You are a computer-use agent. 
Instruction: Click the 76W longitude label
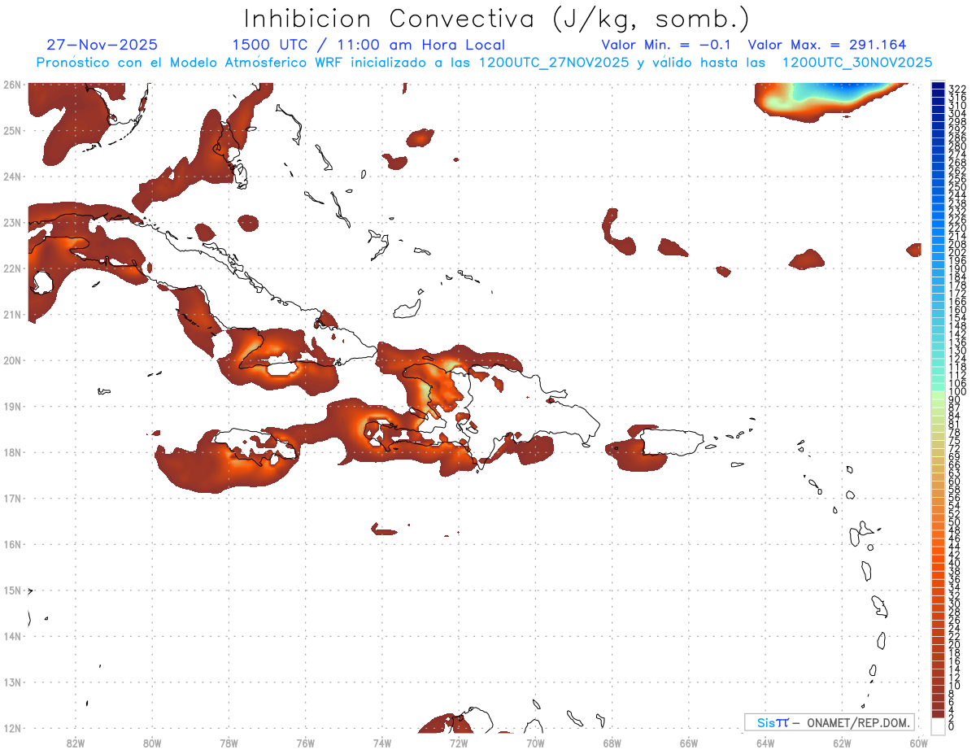[306, 742]
